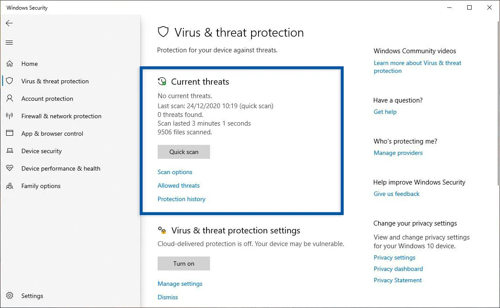Screen dimensions: 500x308
Task: Turn on cloud-delivered protection
Action: tap(183, 264)
